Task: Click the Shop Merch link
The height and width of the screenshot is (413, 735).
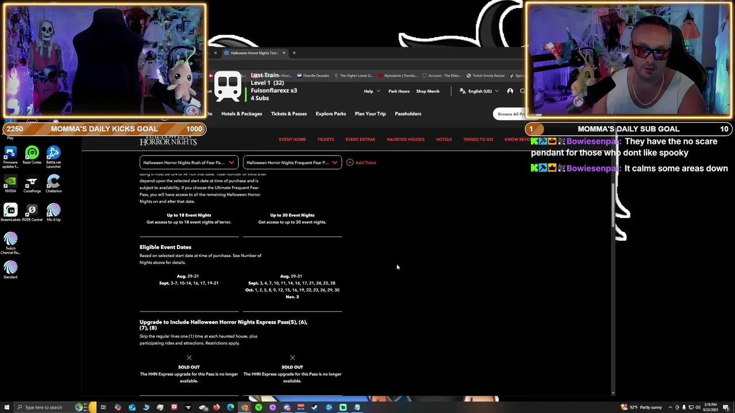Action: coord(428,91)
